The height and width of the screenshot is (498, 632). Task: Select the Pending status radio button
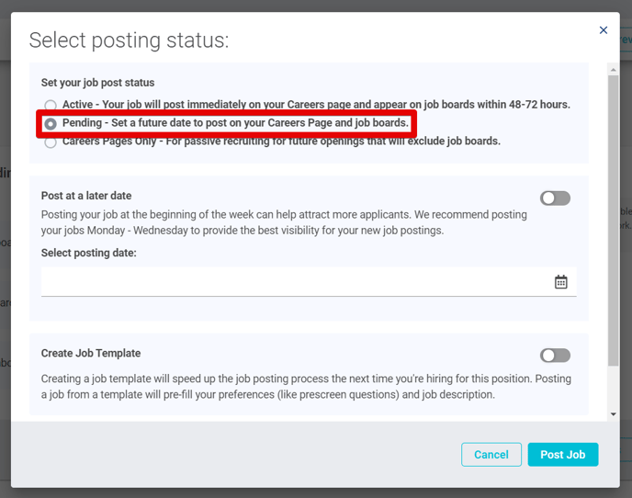click(51, 124)
